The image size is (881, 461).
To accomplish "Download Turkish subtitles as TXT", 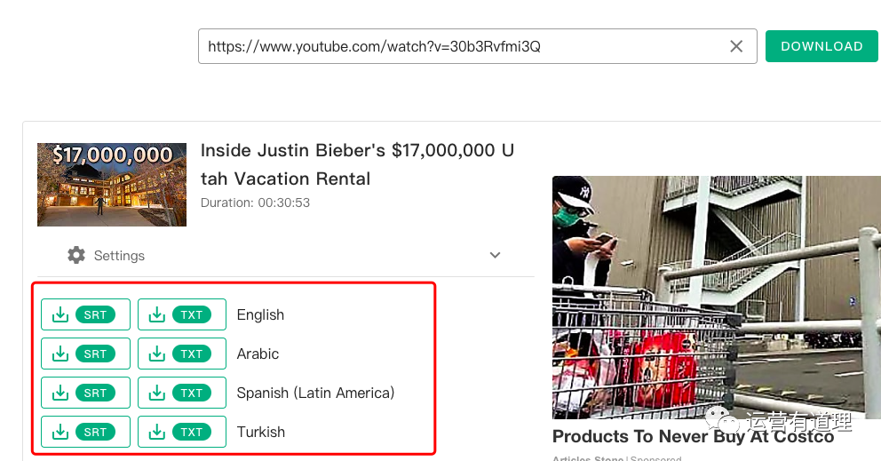I will (x=182, y=432).
